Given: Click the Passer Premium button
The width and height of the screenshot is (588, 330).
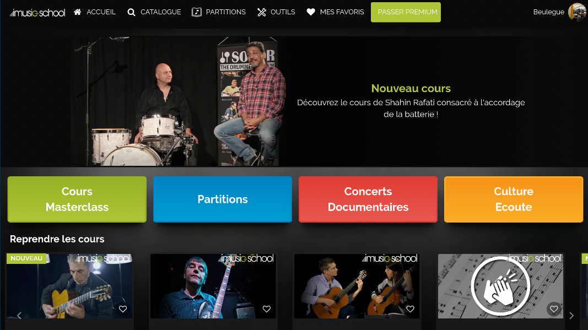Looking at the screenshot, I should [406, 12].
